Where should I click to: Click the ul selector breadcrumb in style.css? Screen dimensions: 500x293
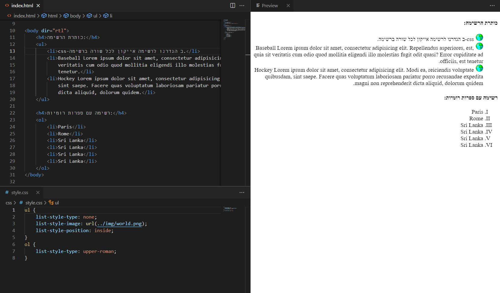point(56,203)
